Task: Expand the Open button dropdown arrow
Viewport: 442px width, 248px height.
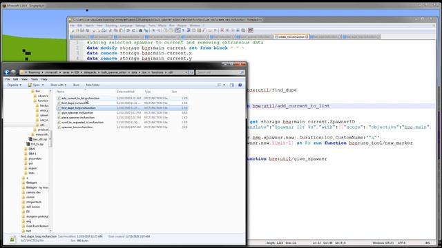Action: pyautogui.click(x=43, y=85)
